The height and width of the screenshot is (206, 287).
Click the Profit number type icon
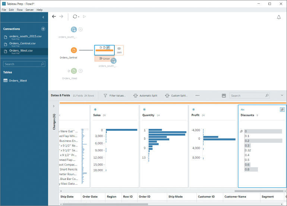click(x=193, y=110)
